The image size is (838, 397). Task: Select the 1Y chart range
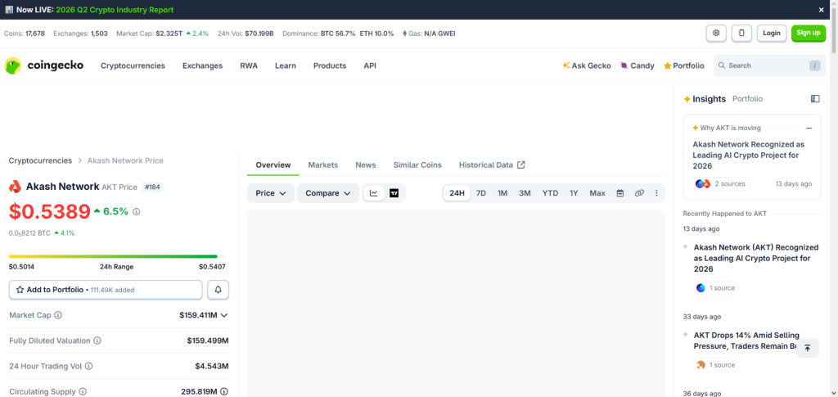point(574,193)
